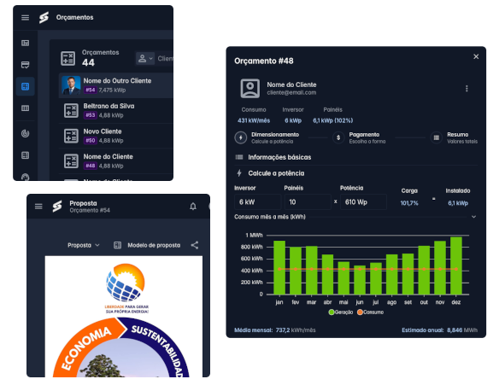
Task: Click calculator icon of Beltrano da Silva row
Action: pyautogui.click(x=71, y=111)
